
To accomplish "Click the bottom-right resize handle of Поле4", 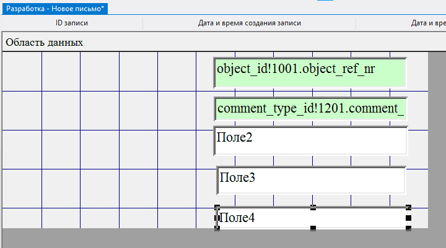I will pos(408,228).
